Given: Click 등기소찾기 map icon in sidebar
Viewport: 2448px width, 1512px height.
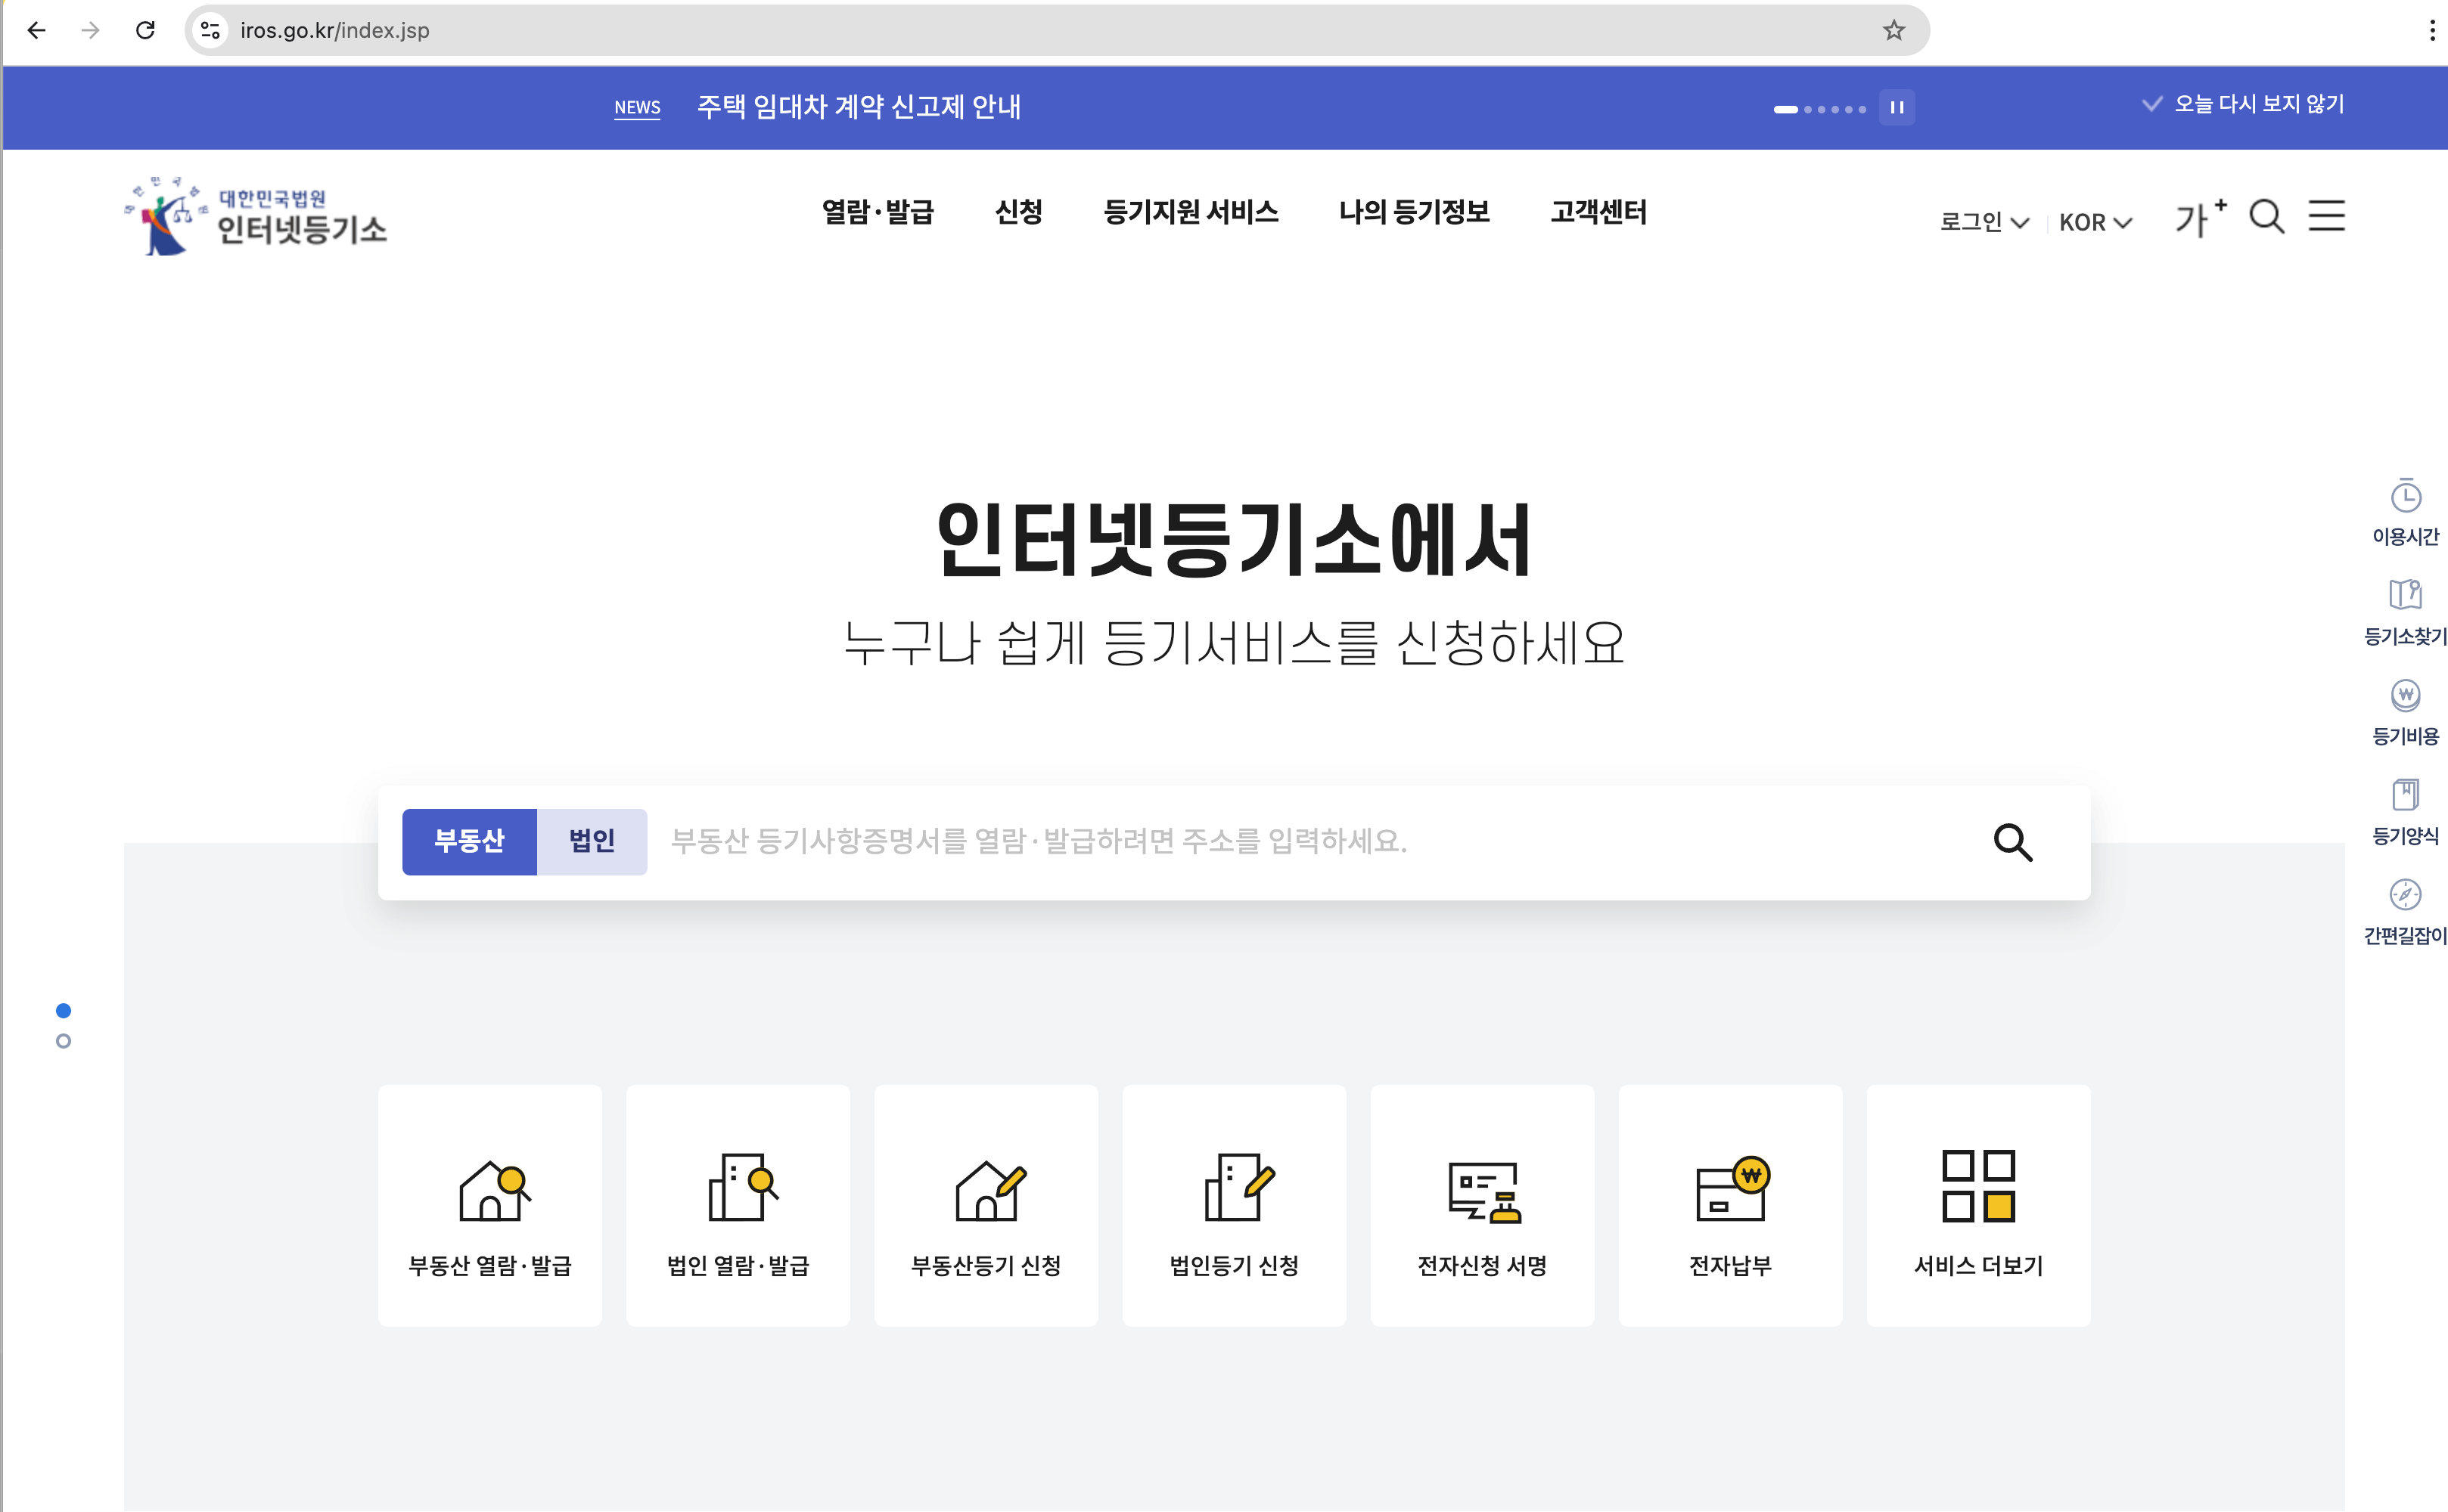Looking at the screenshot, I should pos(2405,595).
